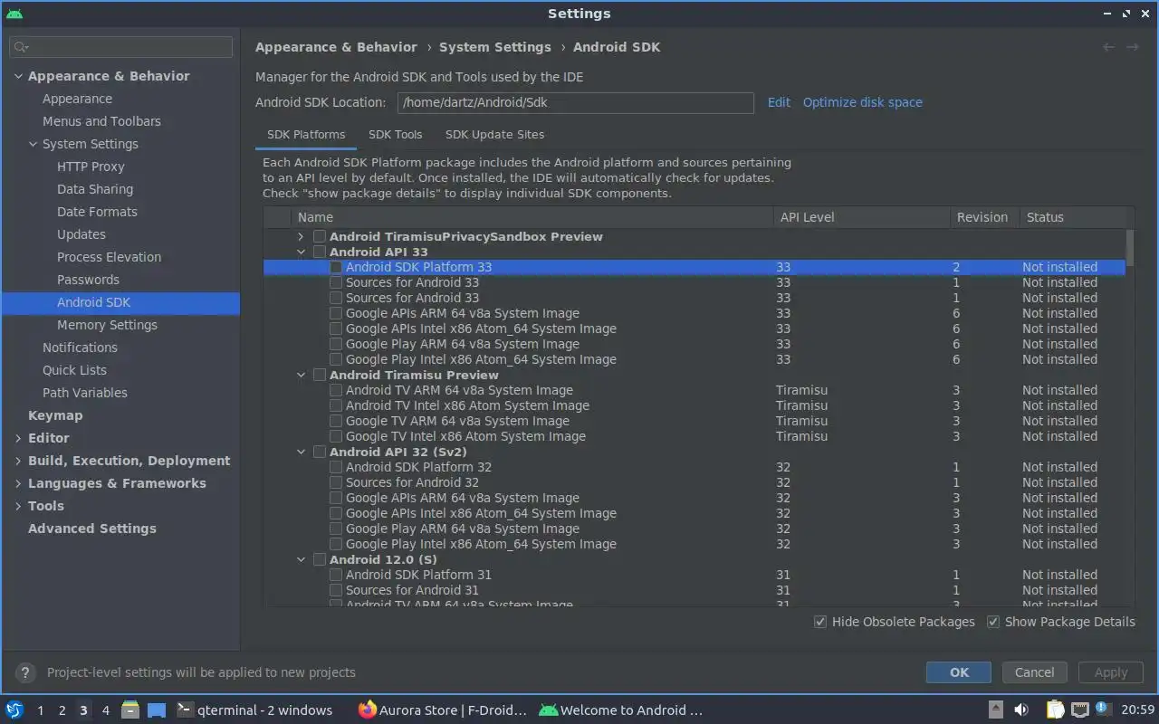1159x724 pixels.
Task: Expand the Build, Execution, Deployment category
Action: [18, 461]
